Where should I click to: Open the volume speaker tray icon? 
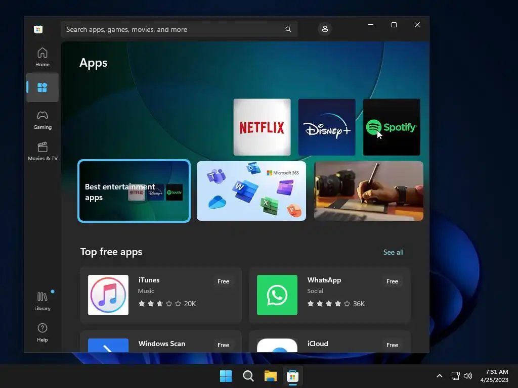click(468, 376)
